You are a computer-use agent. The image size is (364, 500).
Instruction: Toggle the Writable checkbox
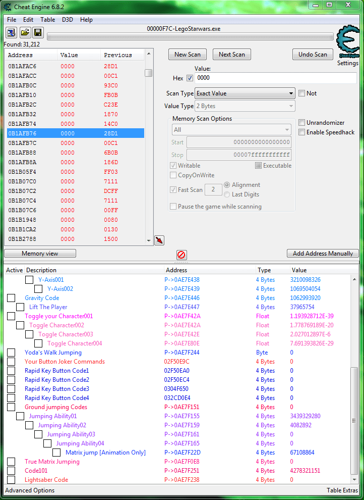coord(173,166)
